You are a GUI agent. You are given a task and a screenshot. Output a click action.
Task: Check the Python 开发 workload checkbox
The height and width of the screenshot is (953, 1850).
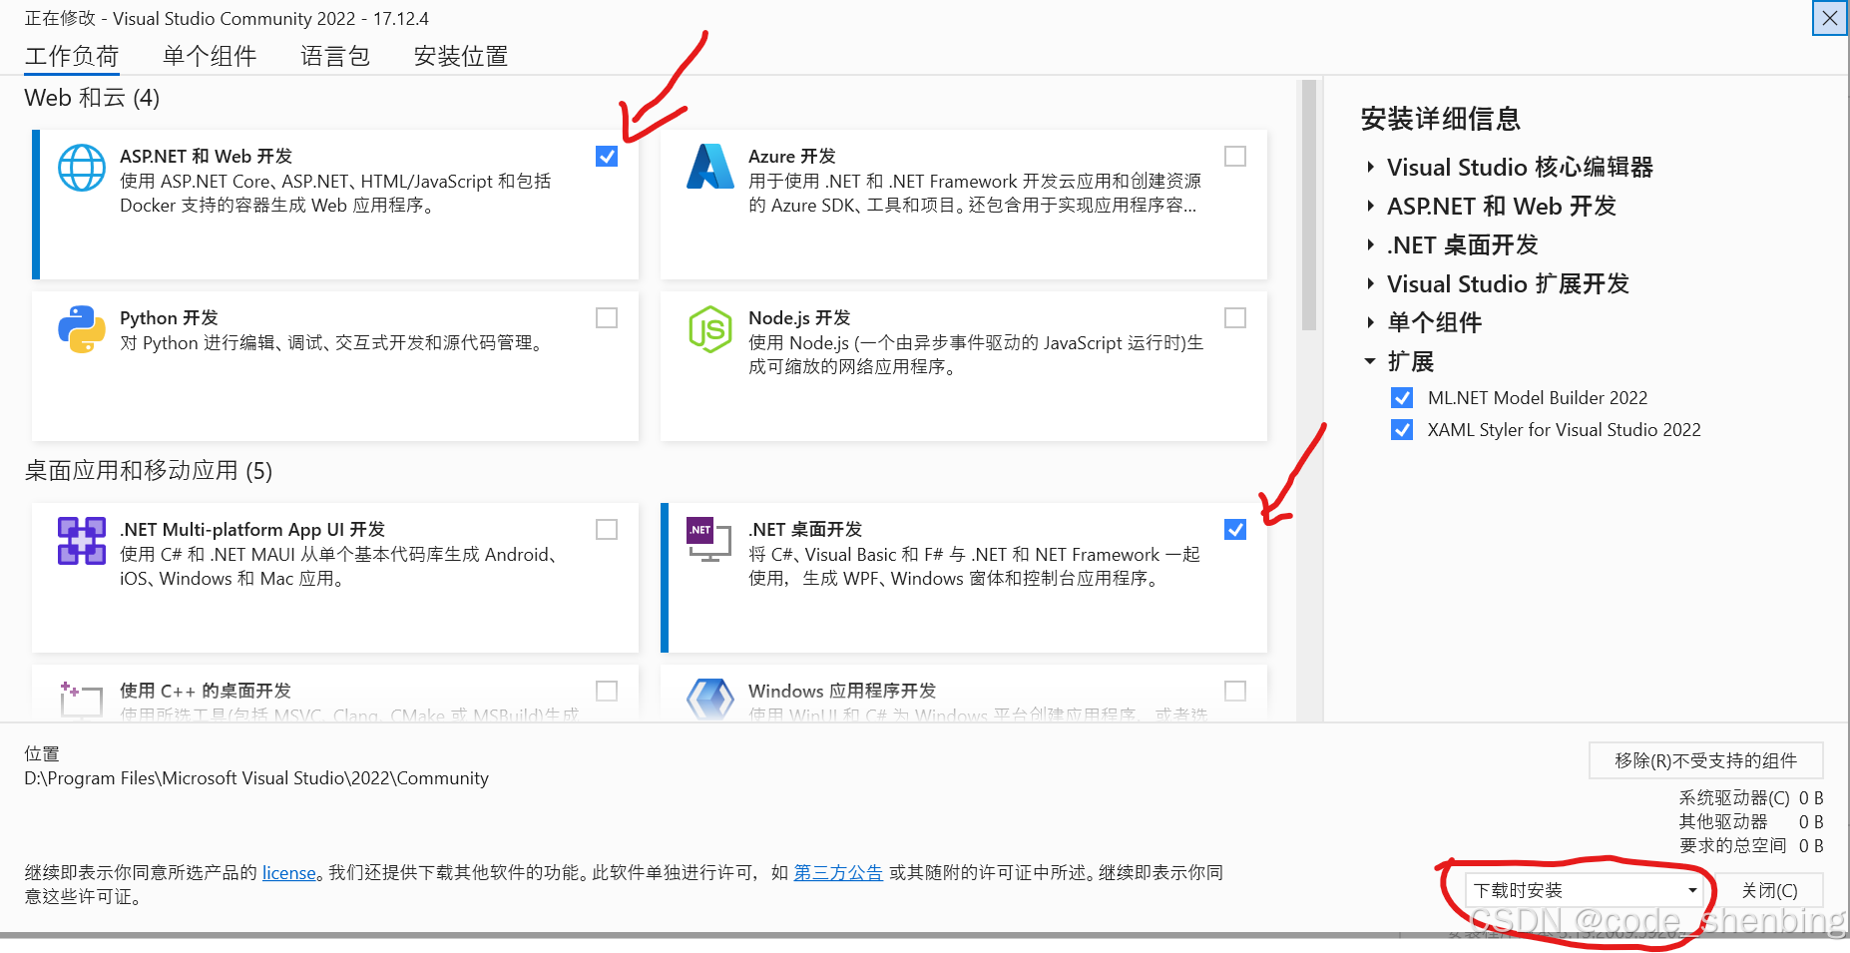coord(607,318)
